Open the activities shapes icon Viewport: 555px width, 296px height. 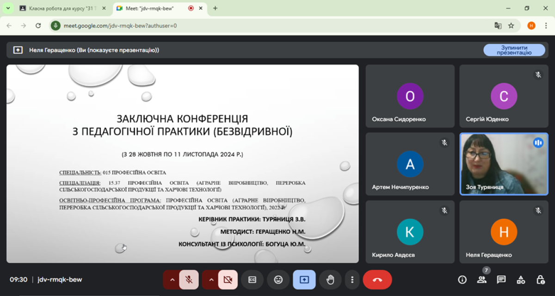tap(521, 280)
